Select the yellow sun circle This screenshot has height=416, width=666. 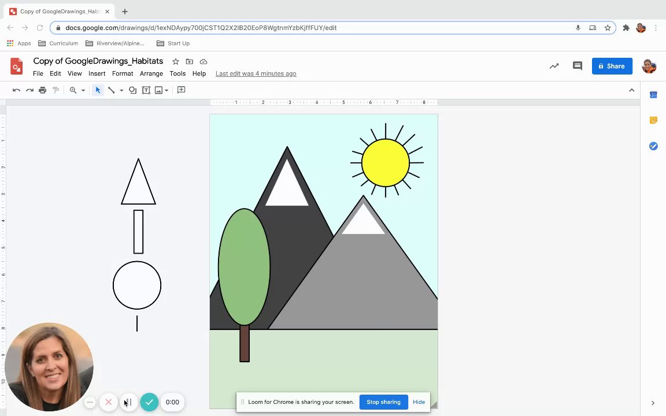(x=385, y=163)
